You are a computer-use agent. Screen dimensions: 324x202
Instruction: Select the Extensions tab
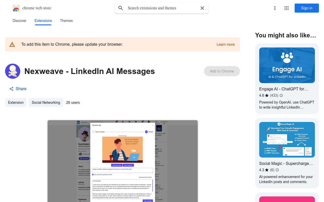click(43, 21)
